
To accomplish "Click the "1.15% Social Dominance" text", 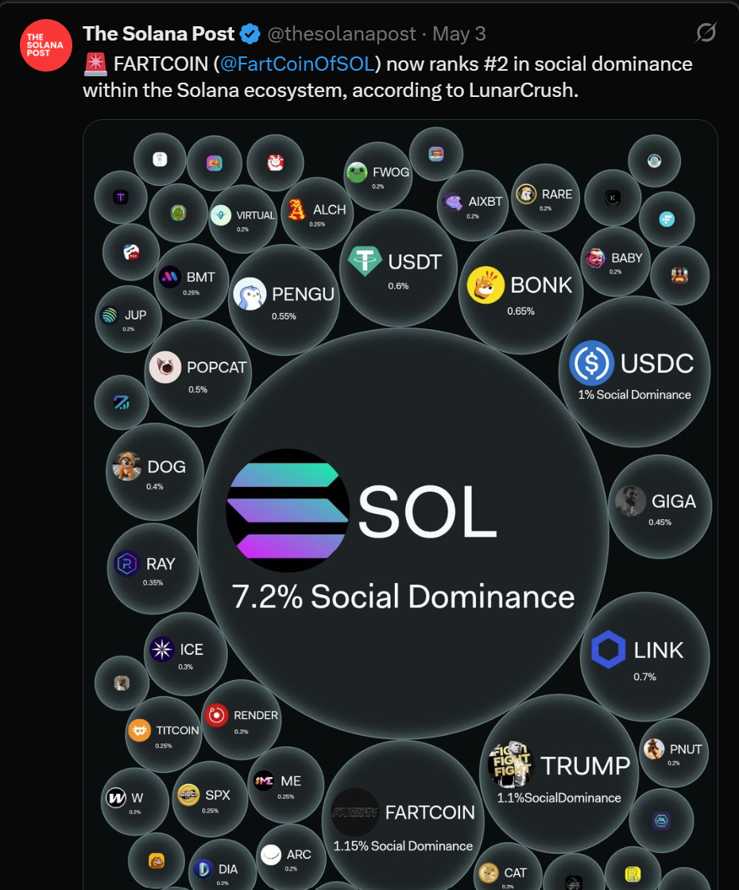I will coord(402,845).
